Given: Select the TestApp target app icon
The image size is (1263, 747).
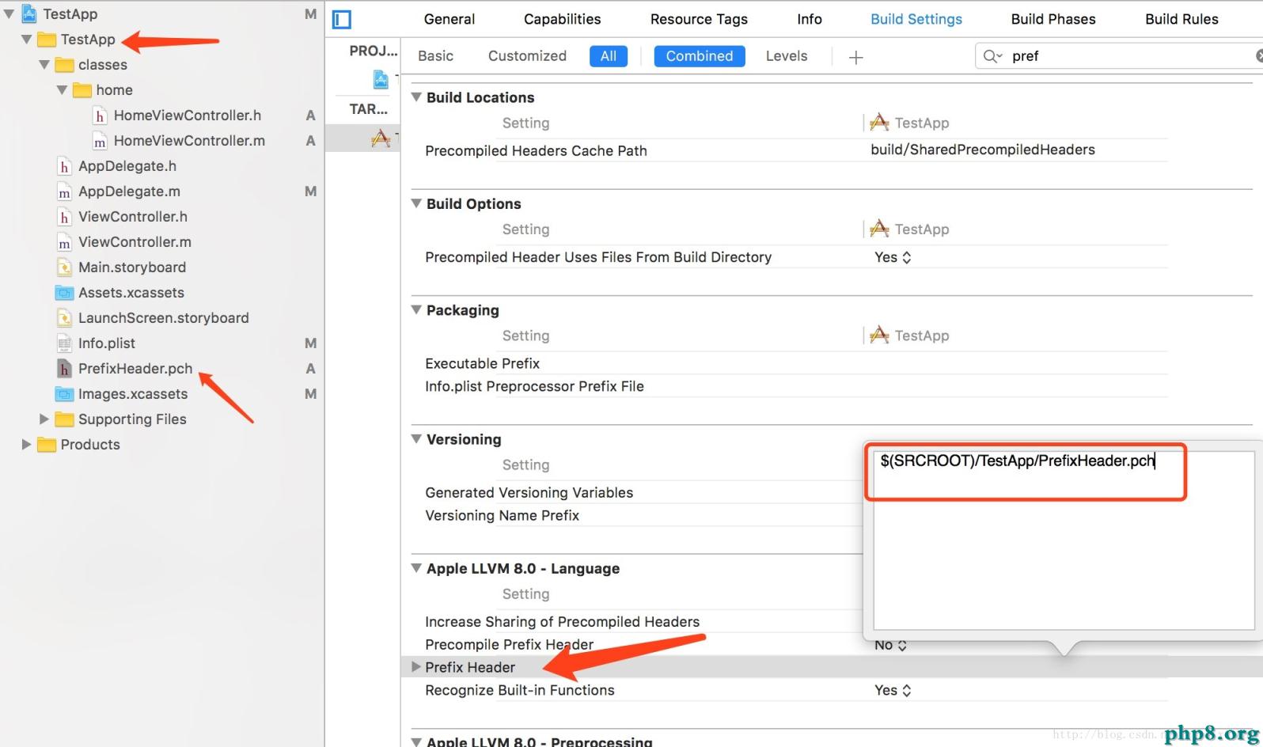Looking at the screenshot, I should [x=381, y=138].
